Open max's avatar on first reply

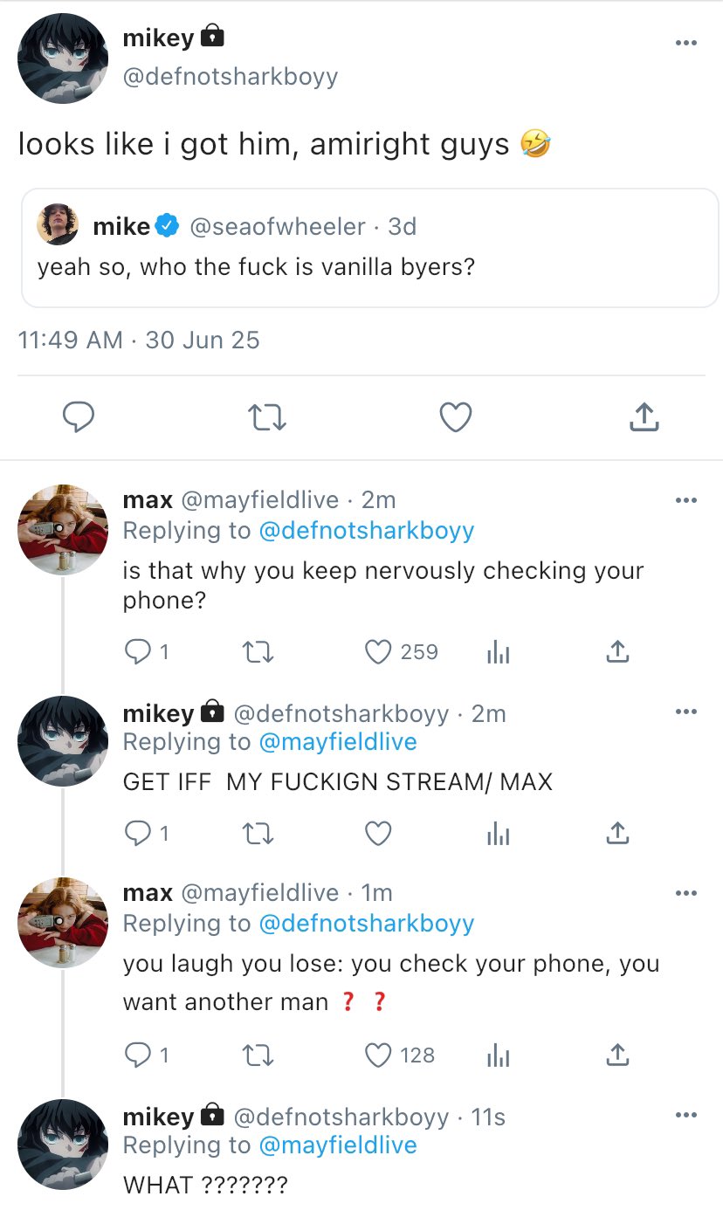pos(63,530)
